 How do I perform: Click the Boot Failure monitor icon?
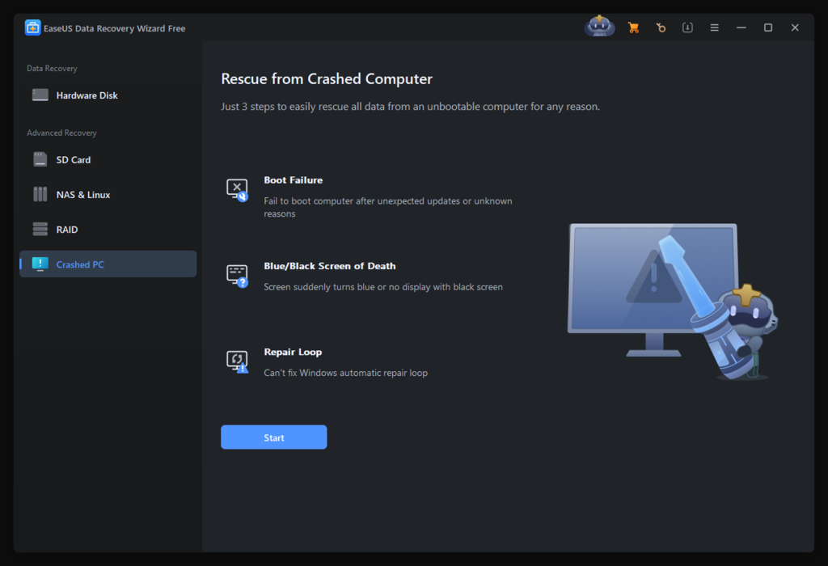pos(237,190)
